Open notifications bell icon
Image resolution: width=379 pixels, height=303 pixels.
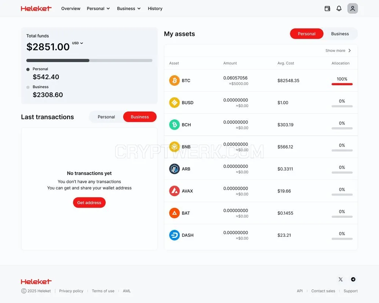pos(339,8)
